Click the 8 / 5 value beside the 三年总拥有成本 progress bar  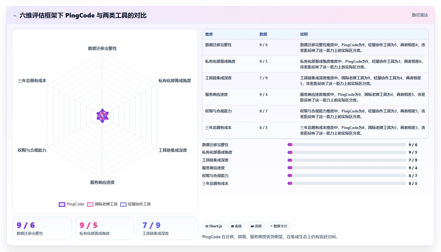[413, 184]
